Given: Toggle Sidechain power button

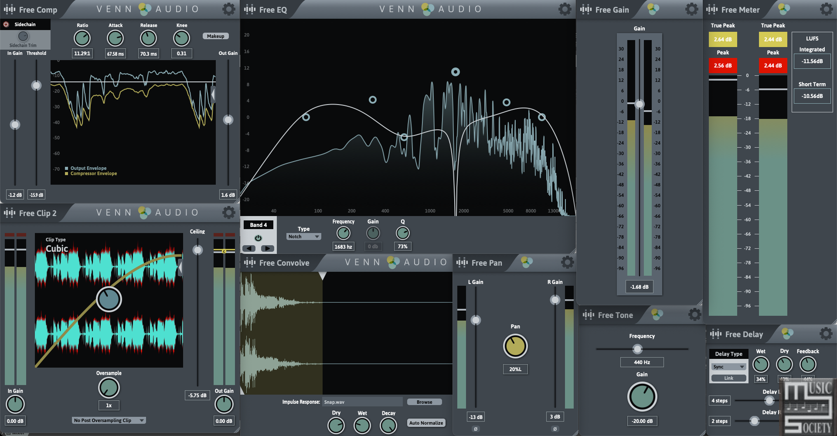Looking at the screenshot, I should pyautogui.click(x=6, y=24).
